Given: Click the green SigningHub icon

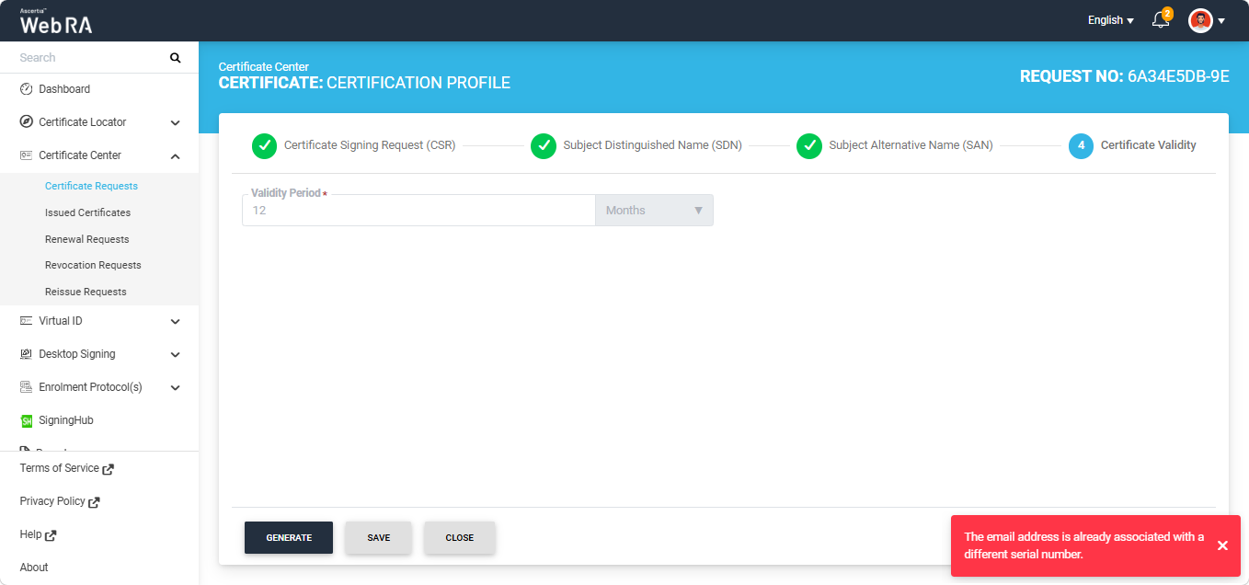Looking at the screenshot, I should (27, 420).
